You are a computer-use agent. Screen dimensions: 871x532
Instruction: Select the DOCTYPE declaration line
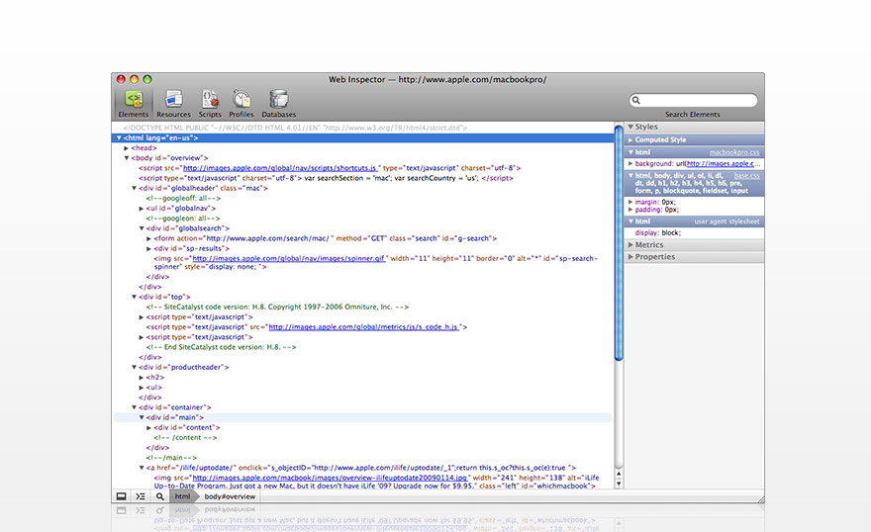click(x=296, y=128)
